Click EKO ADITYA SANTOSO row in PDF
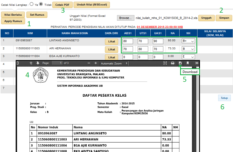 click(104, 151)
